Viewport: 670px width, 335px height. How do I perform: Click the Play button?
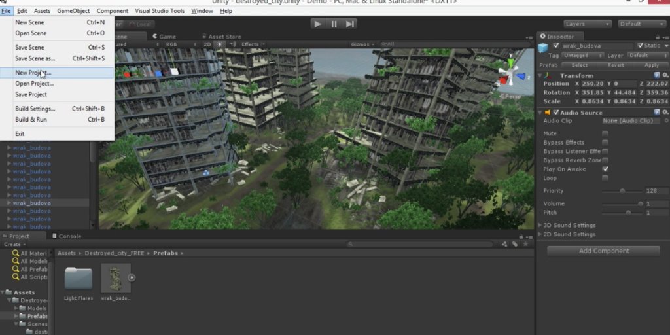click(x=317, y=24)
